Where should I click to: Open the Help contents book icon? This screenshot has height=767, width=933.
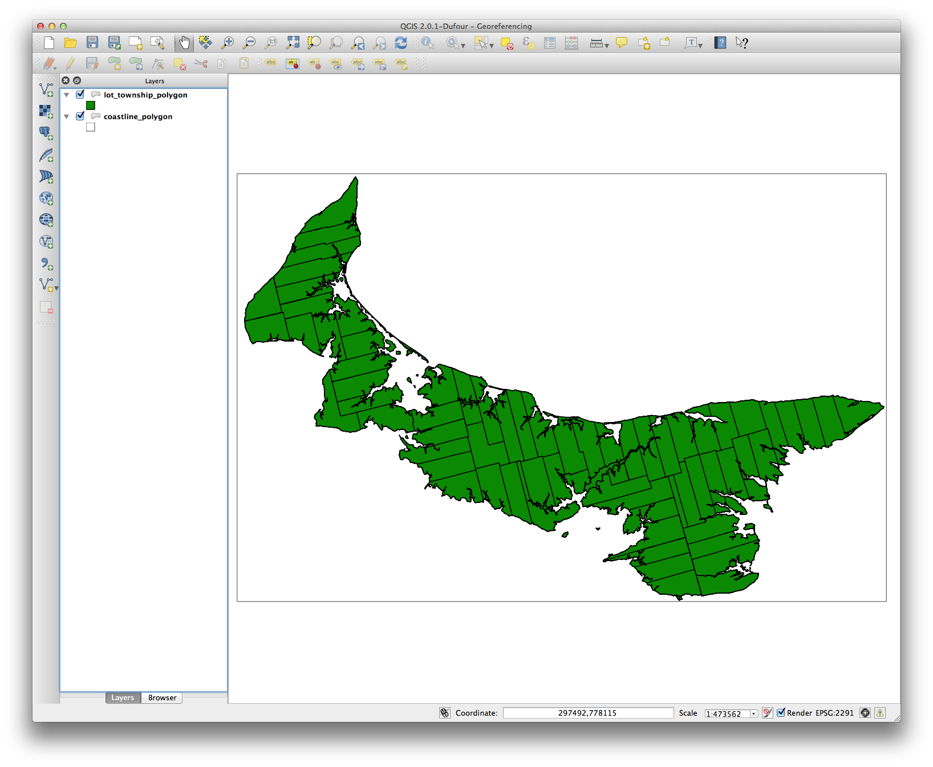pyautogui.click(x=720, y=43)
